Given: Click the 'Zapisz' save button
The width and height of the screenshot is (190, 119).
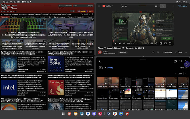Looking at the screenshot, I should coord(179,53).
